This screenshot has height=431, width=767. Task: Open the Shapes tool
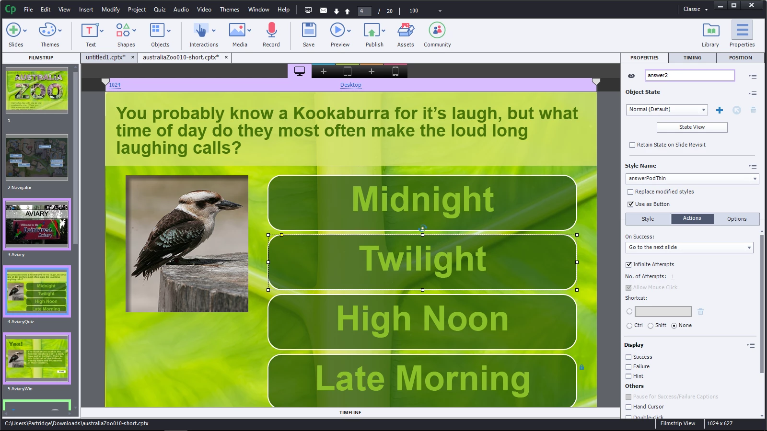coord(126,35)
